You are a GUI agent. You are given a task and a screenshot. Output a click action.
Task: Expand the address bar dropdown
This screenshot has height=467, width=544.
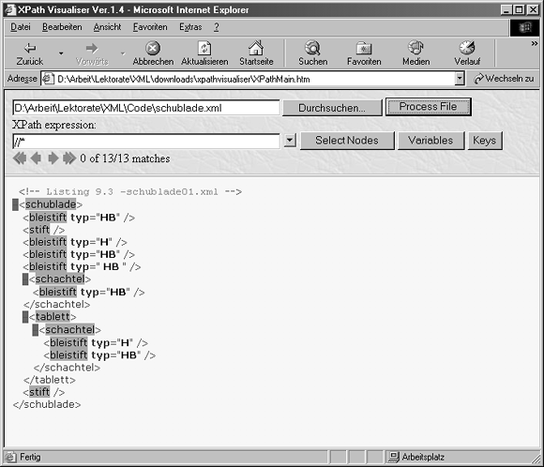tap(460, 79)
